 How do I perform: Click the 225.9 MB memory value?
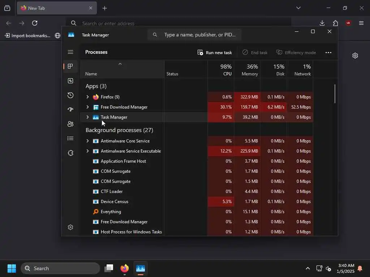249,151
